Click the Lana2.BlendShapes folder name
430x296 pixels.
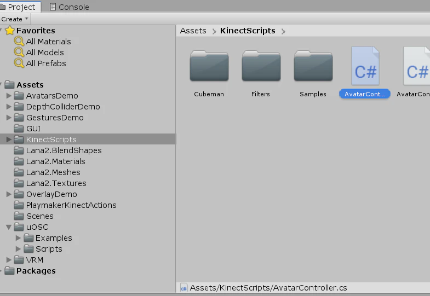(x=64, y=150)
